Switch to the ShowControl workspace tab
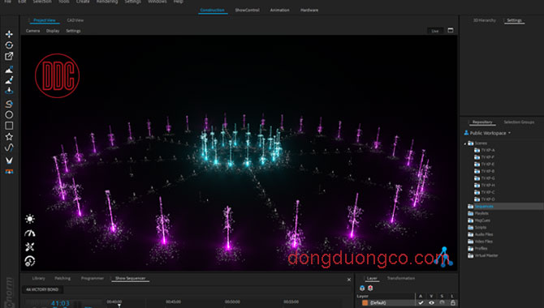 [x=247, y=10]
